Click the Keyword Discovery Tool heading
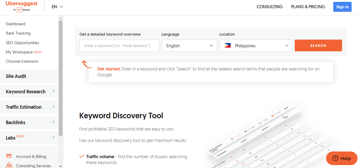Image resolution: width=358 pixels, height=168 pixels. [121, 116]
